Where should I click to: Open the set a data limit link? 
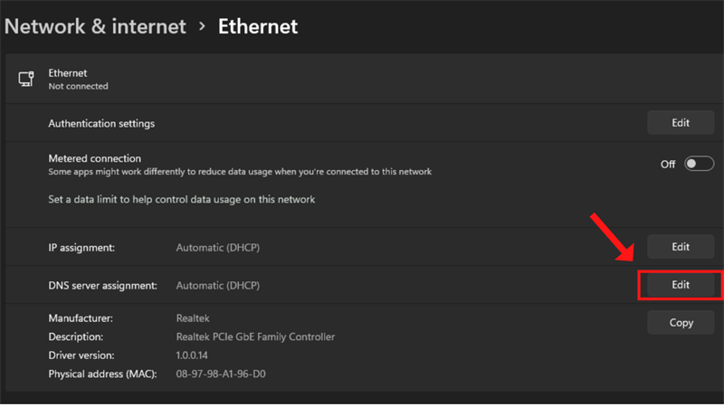pos(181,199)
